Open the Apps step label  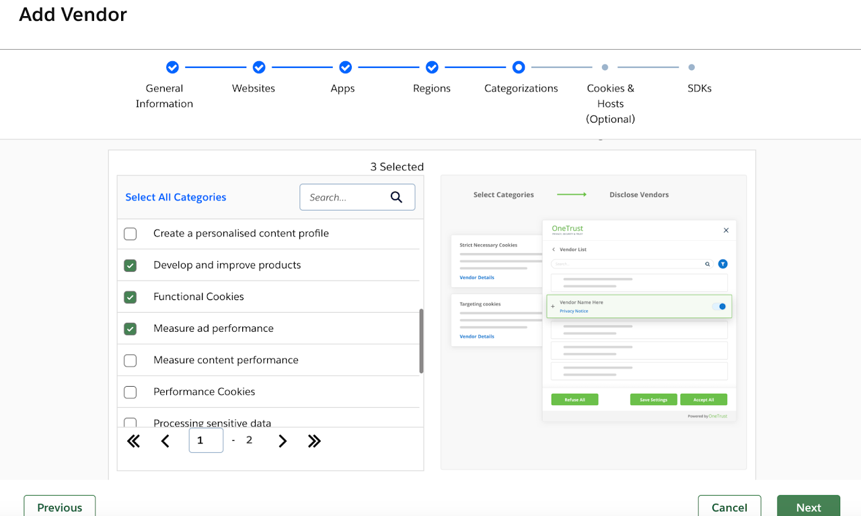tap(342, 88)
